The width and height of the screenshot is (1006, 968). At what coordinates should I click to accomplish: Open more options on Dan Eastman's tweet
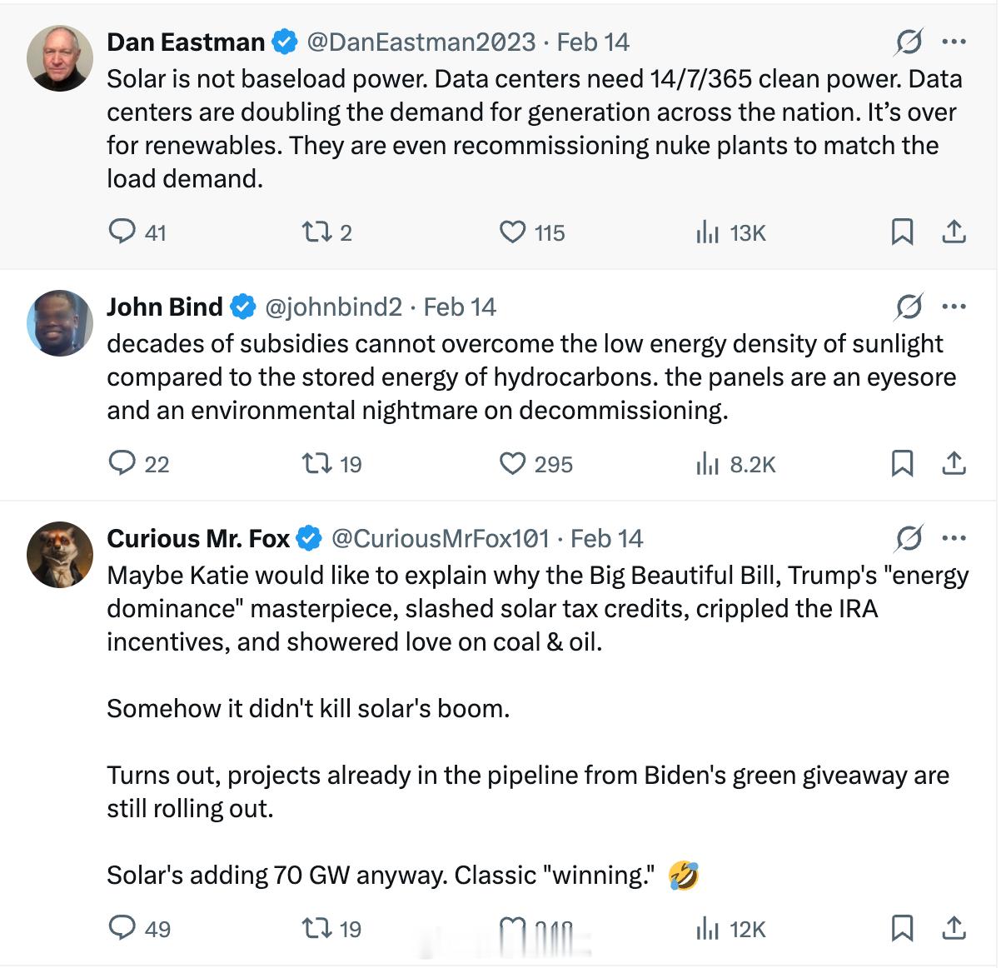point(954,41)
